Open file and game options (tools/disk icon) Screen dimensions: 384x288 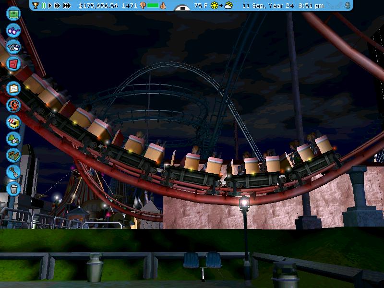coord(13,47)
